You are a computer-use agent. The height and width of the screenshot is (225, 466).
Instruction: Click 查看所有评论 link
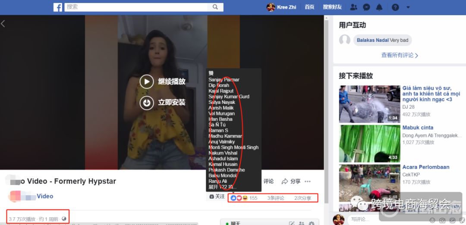click(x=397, y=55)
